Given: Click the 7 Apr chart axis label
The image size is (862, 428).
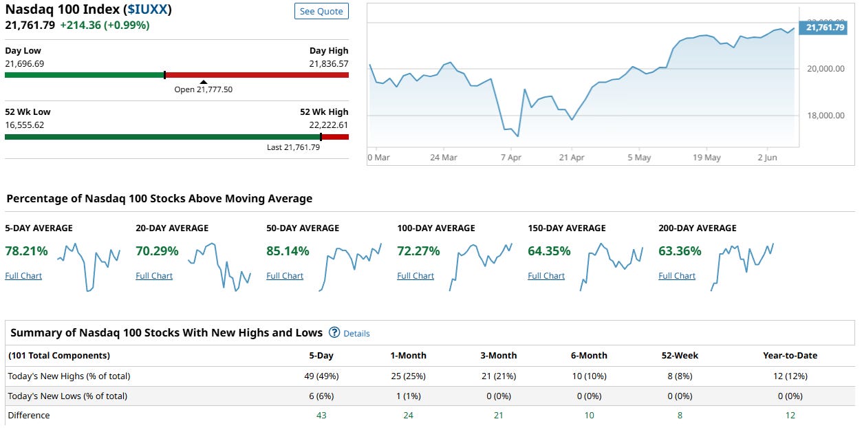Looking at the screenshot, I should point(511,158).
